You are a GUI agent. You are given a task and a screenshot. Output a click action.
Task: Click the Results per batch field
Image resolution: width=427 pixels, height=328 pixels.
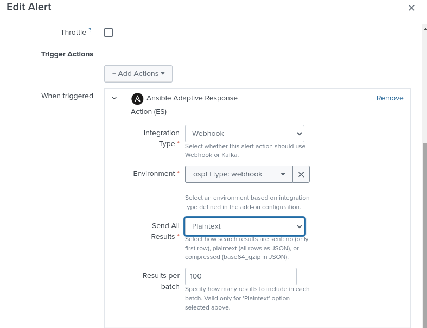click(x=240, y=276)
